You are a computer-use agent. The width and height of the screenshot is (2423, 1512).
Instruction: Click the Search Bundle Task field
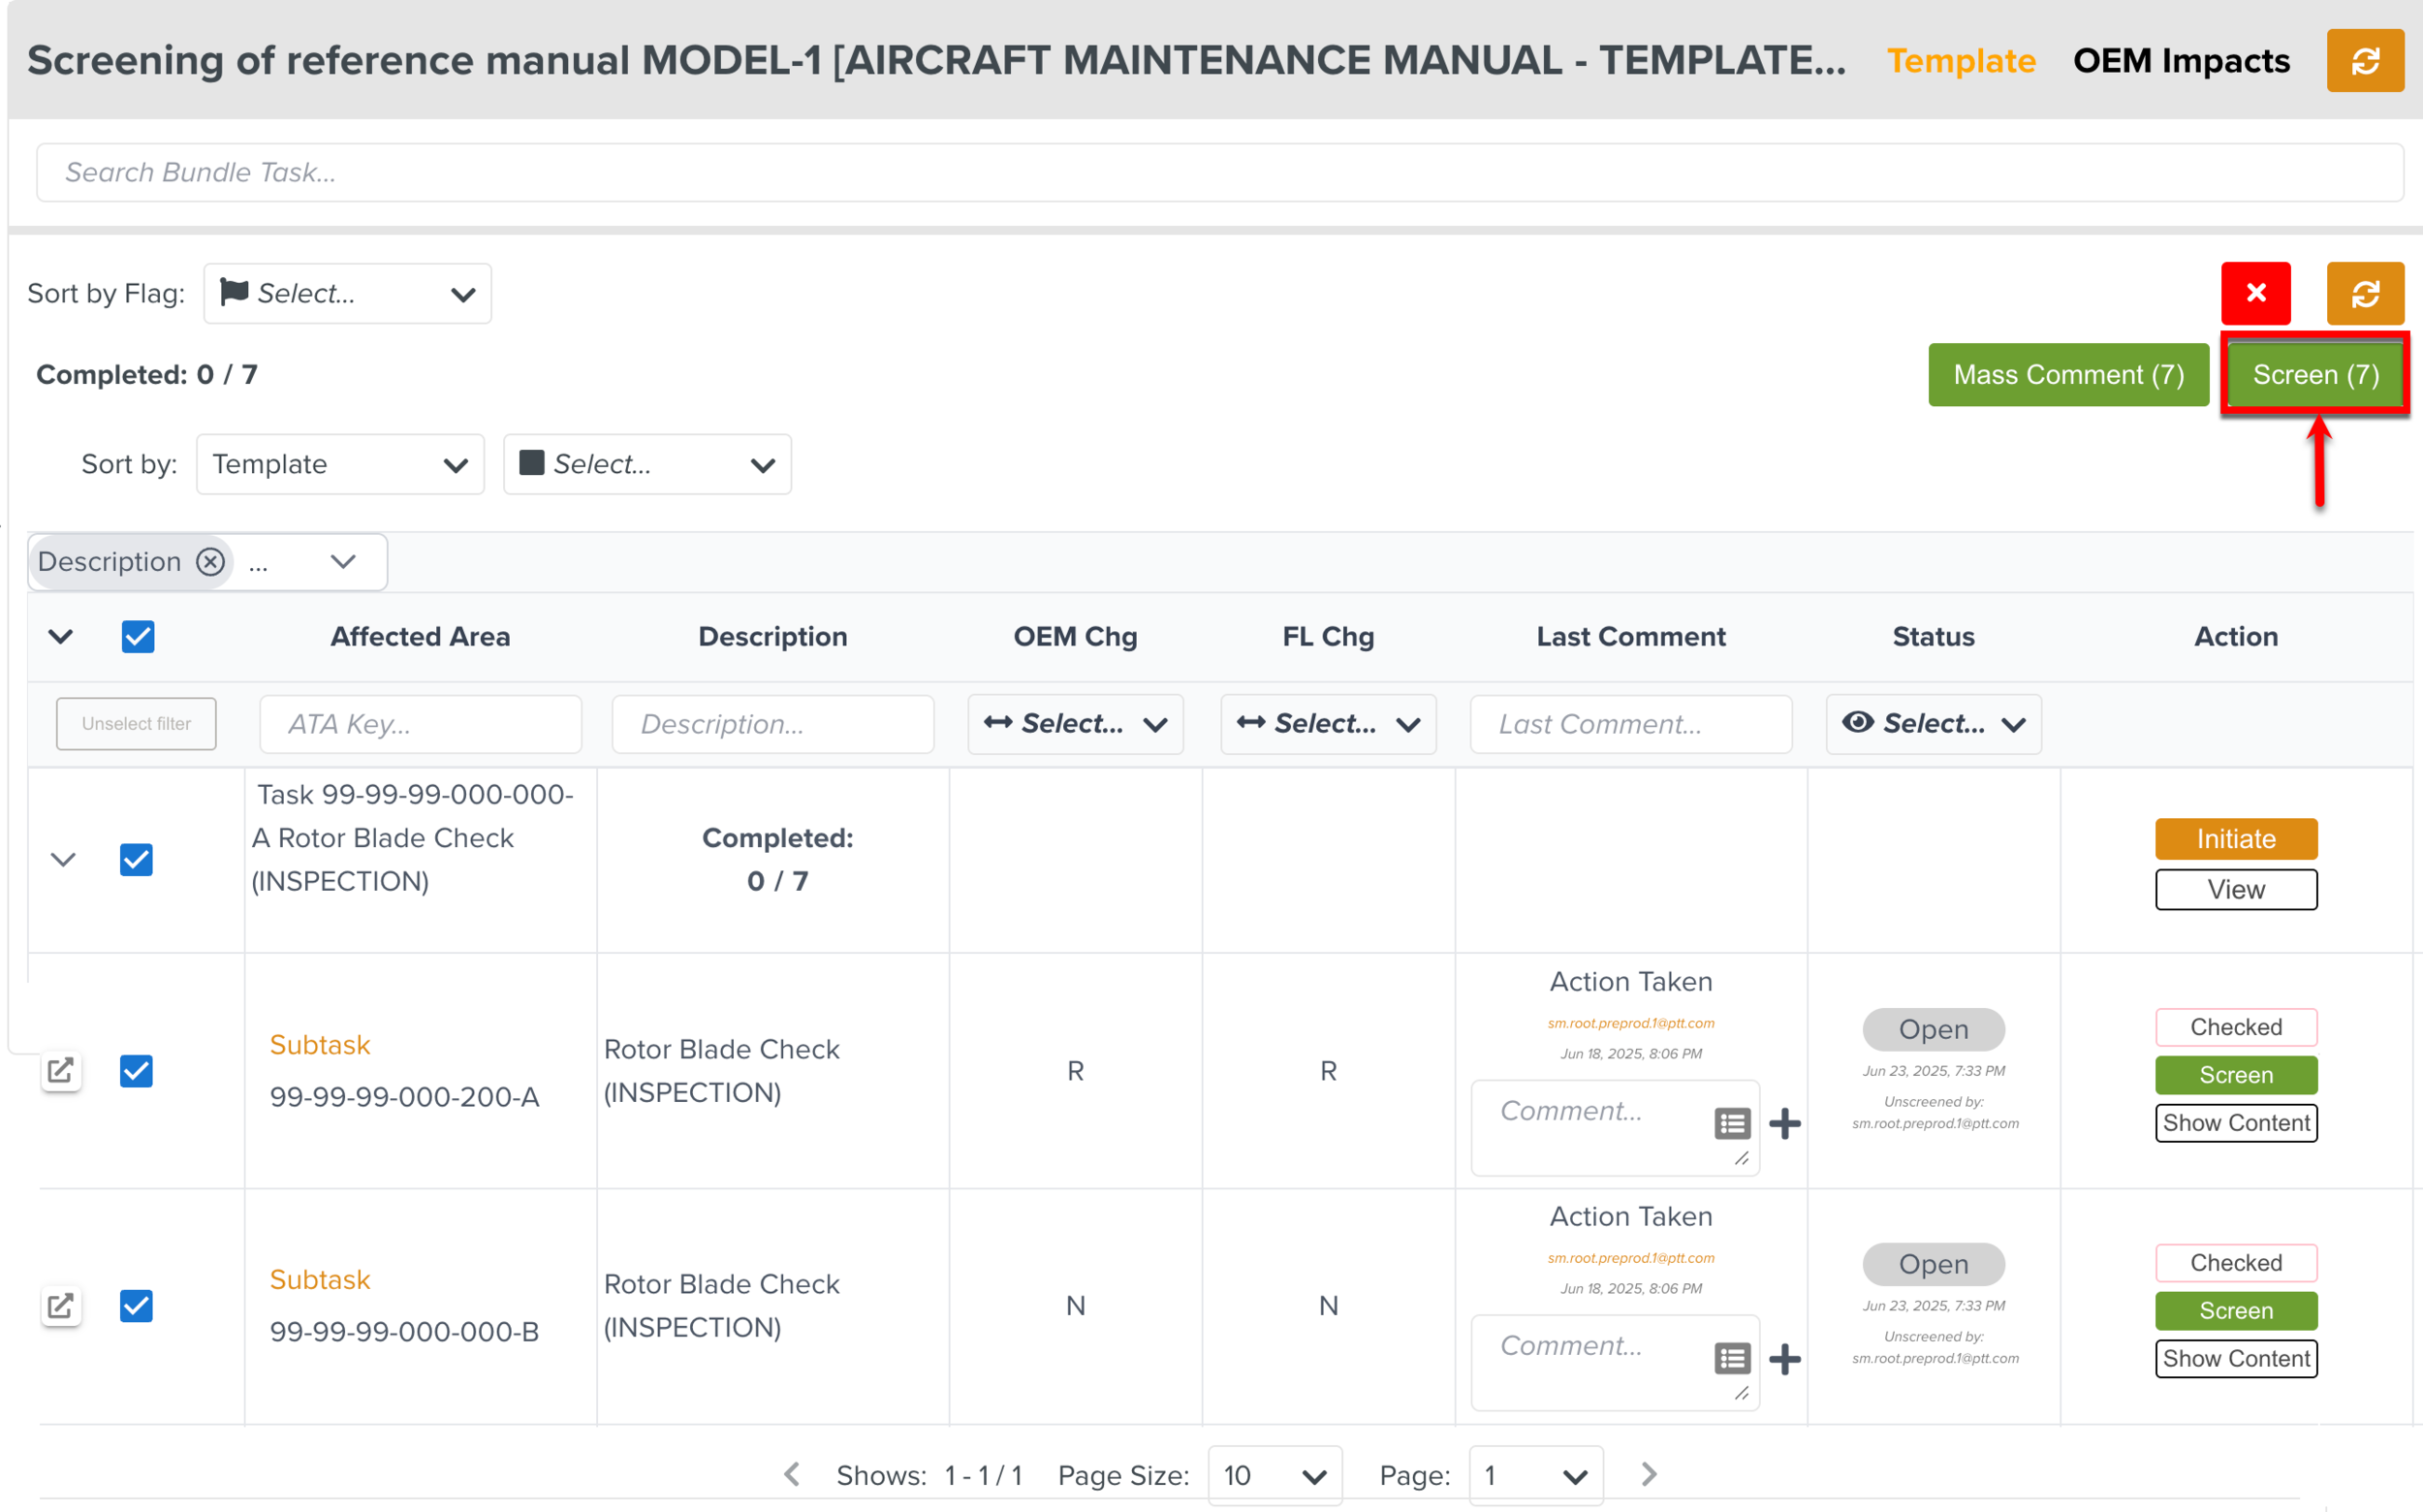click(1218, 172)
